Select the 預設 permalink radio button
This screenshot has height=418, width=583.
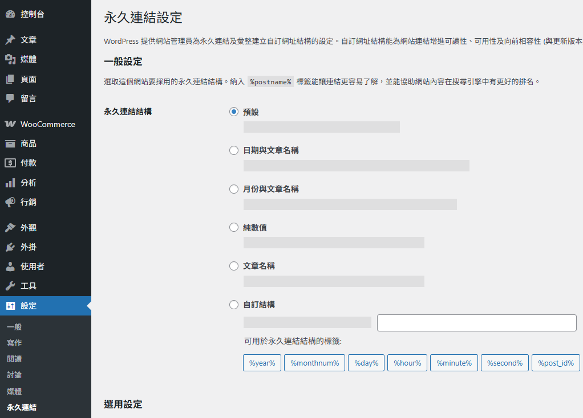(233, 112)
